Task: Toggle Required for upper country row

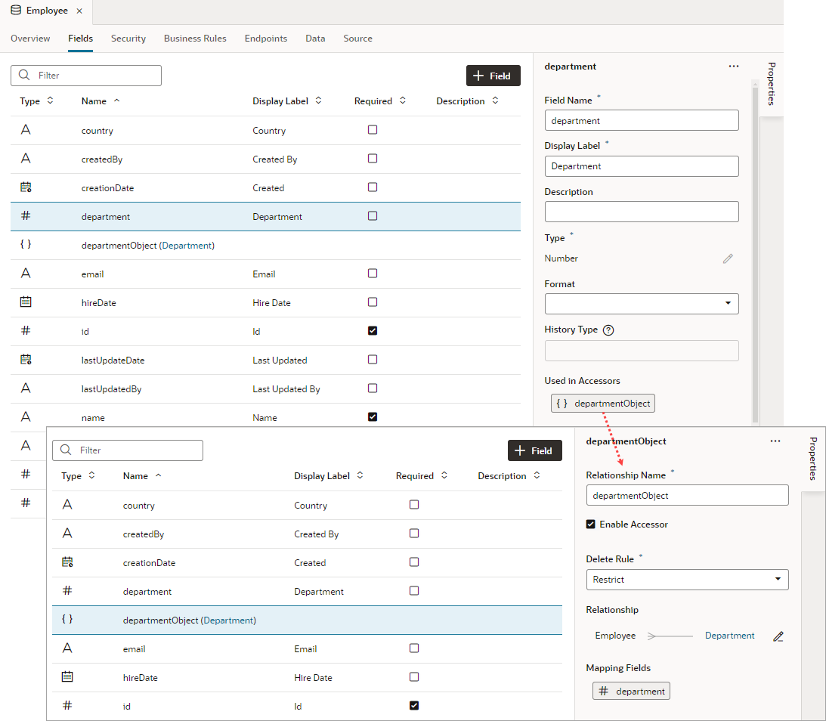Action: (x=373, y=129)
